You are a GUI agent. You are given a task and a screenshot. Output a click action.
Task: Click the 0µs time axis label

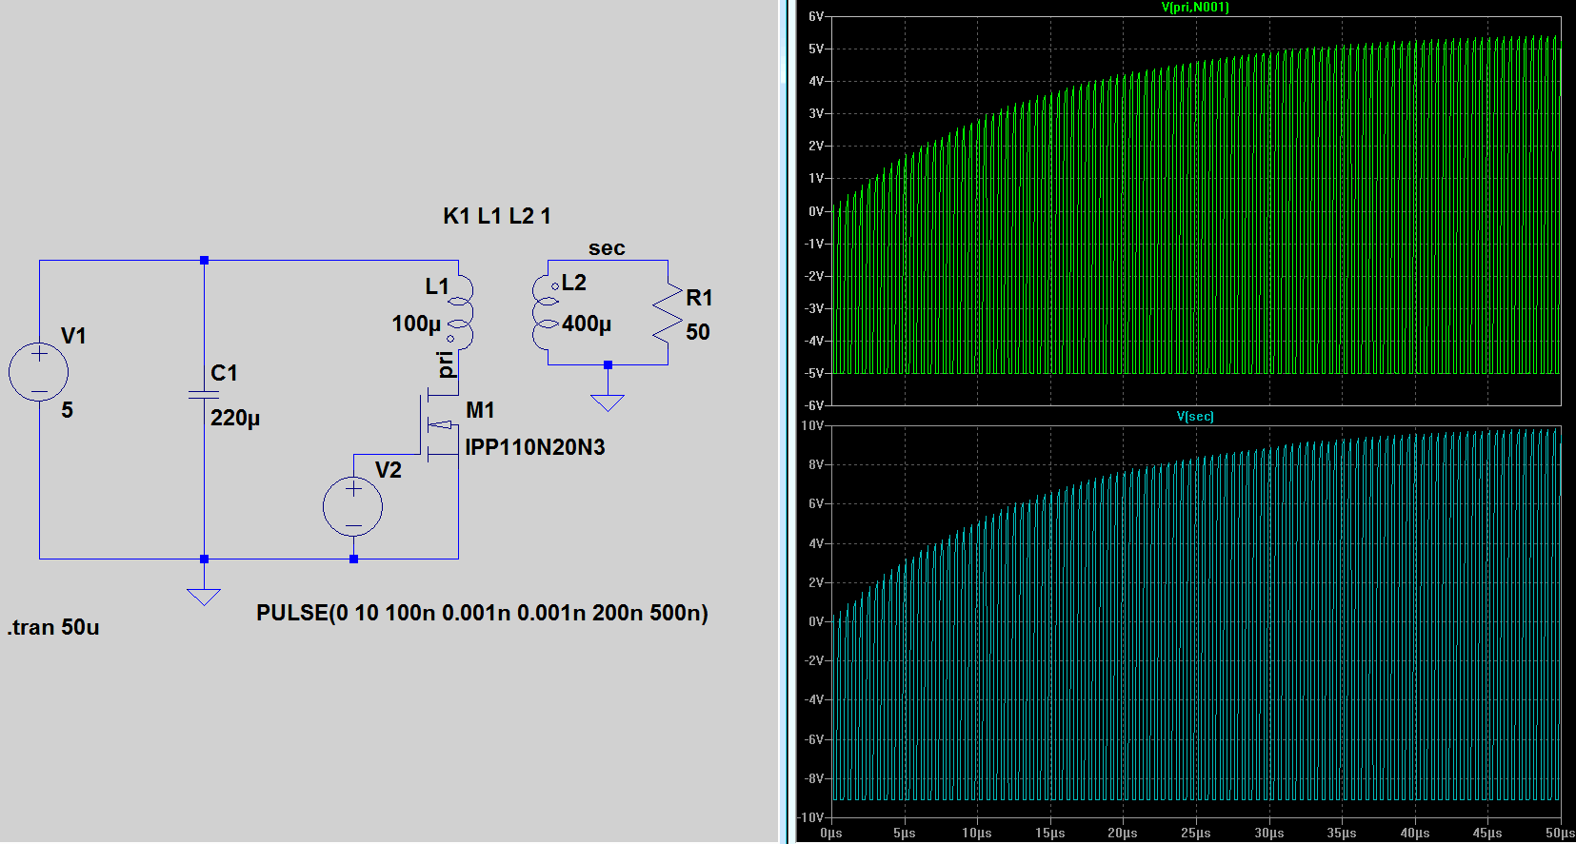click(831, 833)
